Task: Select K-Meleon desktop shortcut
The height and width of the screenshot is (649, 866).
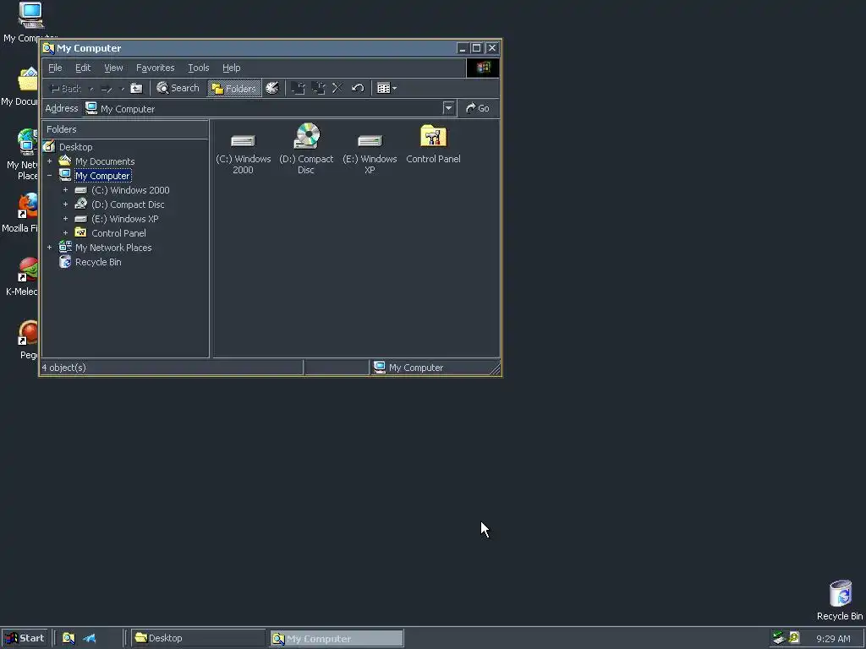Action: 28,270
